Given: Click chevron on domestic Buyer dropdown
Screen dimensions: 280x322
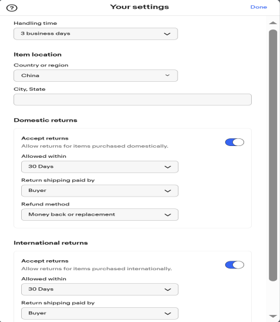Looking at the screenshot, I should point(168,191).
